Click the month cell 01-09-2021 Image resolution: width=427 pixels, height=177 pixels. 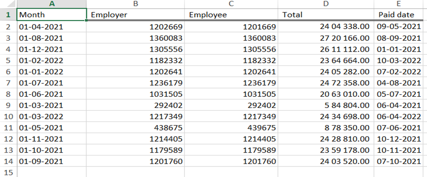(52, 161)
